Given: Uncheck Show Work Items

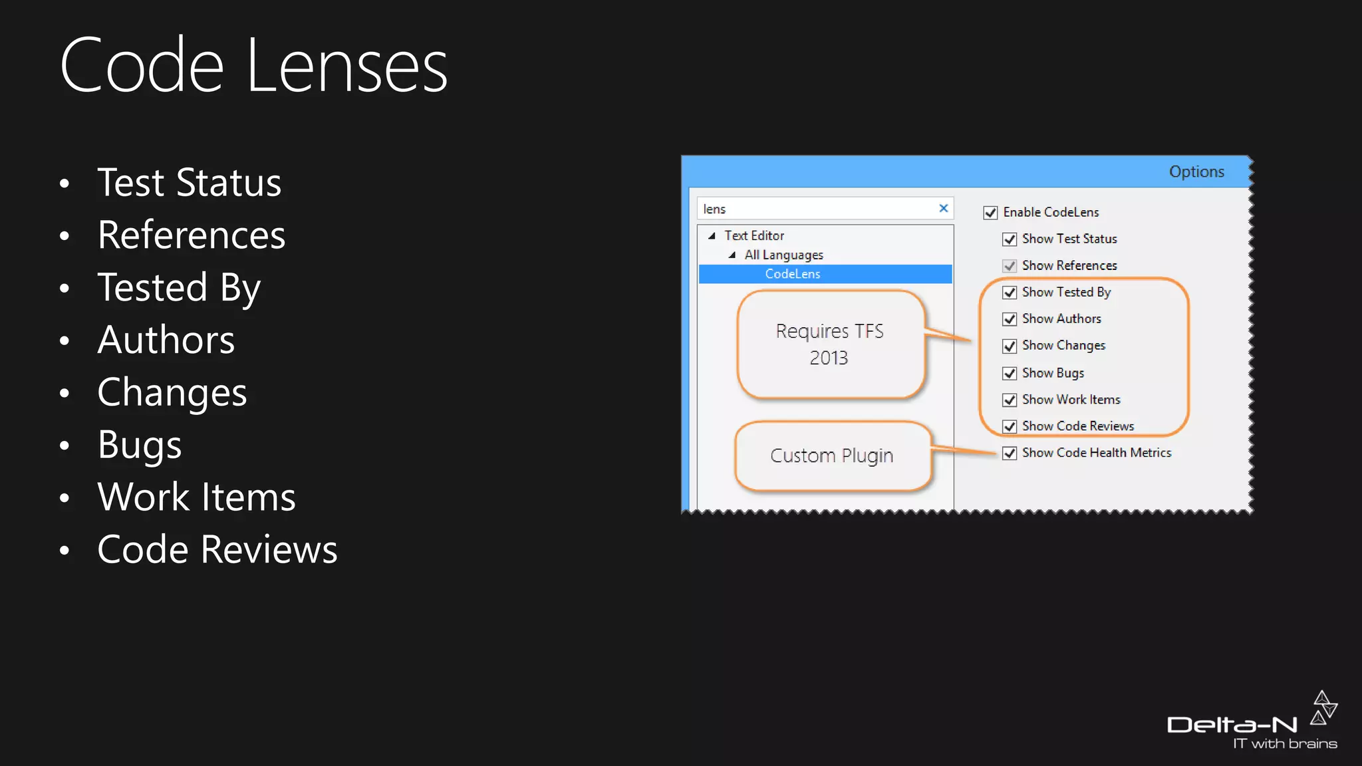Looking at the screenshot, I should pos(1010,400).
